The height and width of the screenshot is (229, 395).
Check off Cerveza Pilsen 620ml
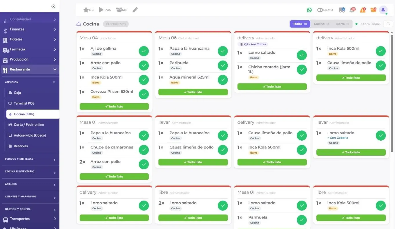[144, 94]
